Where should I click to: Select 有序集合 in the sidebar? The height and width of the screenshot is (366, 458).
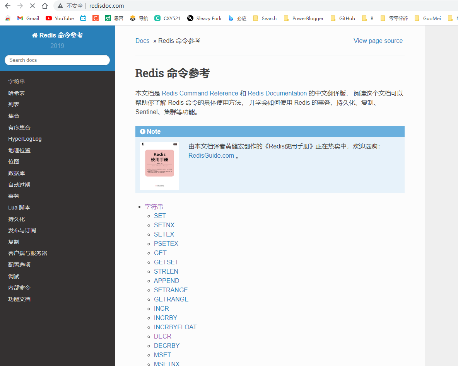pos(19,128)
